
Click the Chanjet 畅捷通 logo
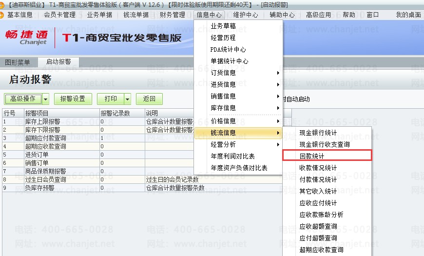(x=26, y=38)
